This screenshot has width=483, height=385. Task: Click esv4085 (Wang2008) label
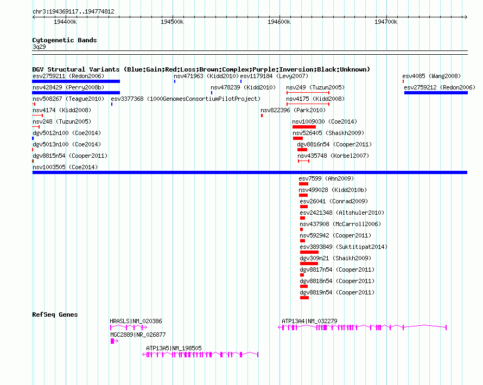pos(431,76)
